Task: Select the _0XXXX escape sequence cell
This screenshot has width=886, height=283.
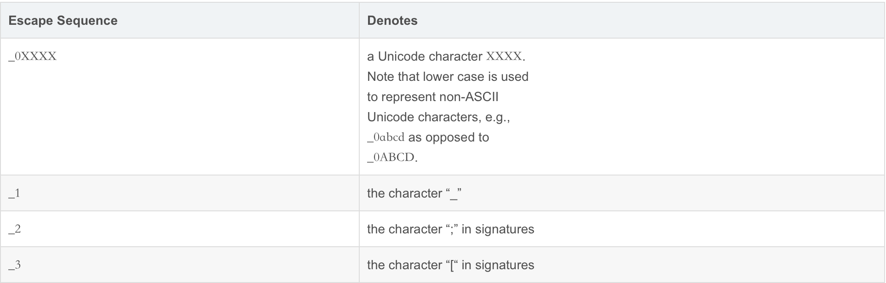Action: pyautogui.click(x=33, y=57)
